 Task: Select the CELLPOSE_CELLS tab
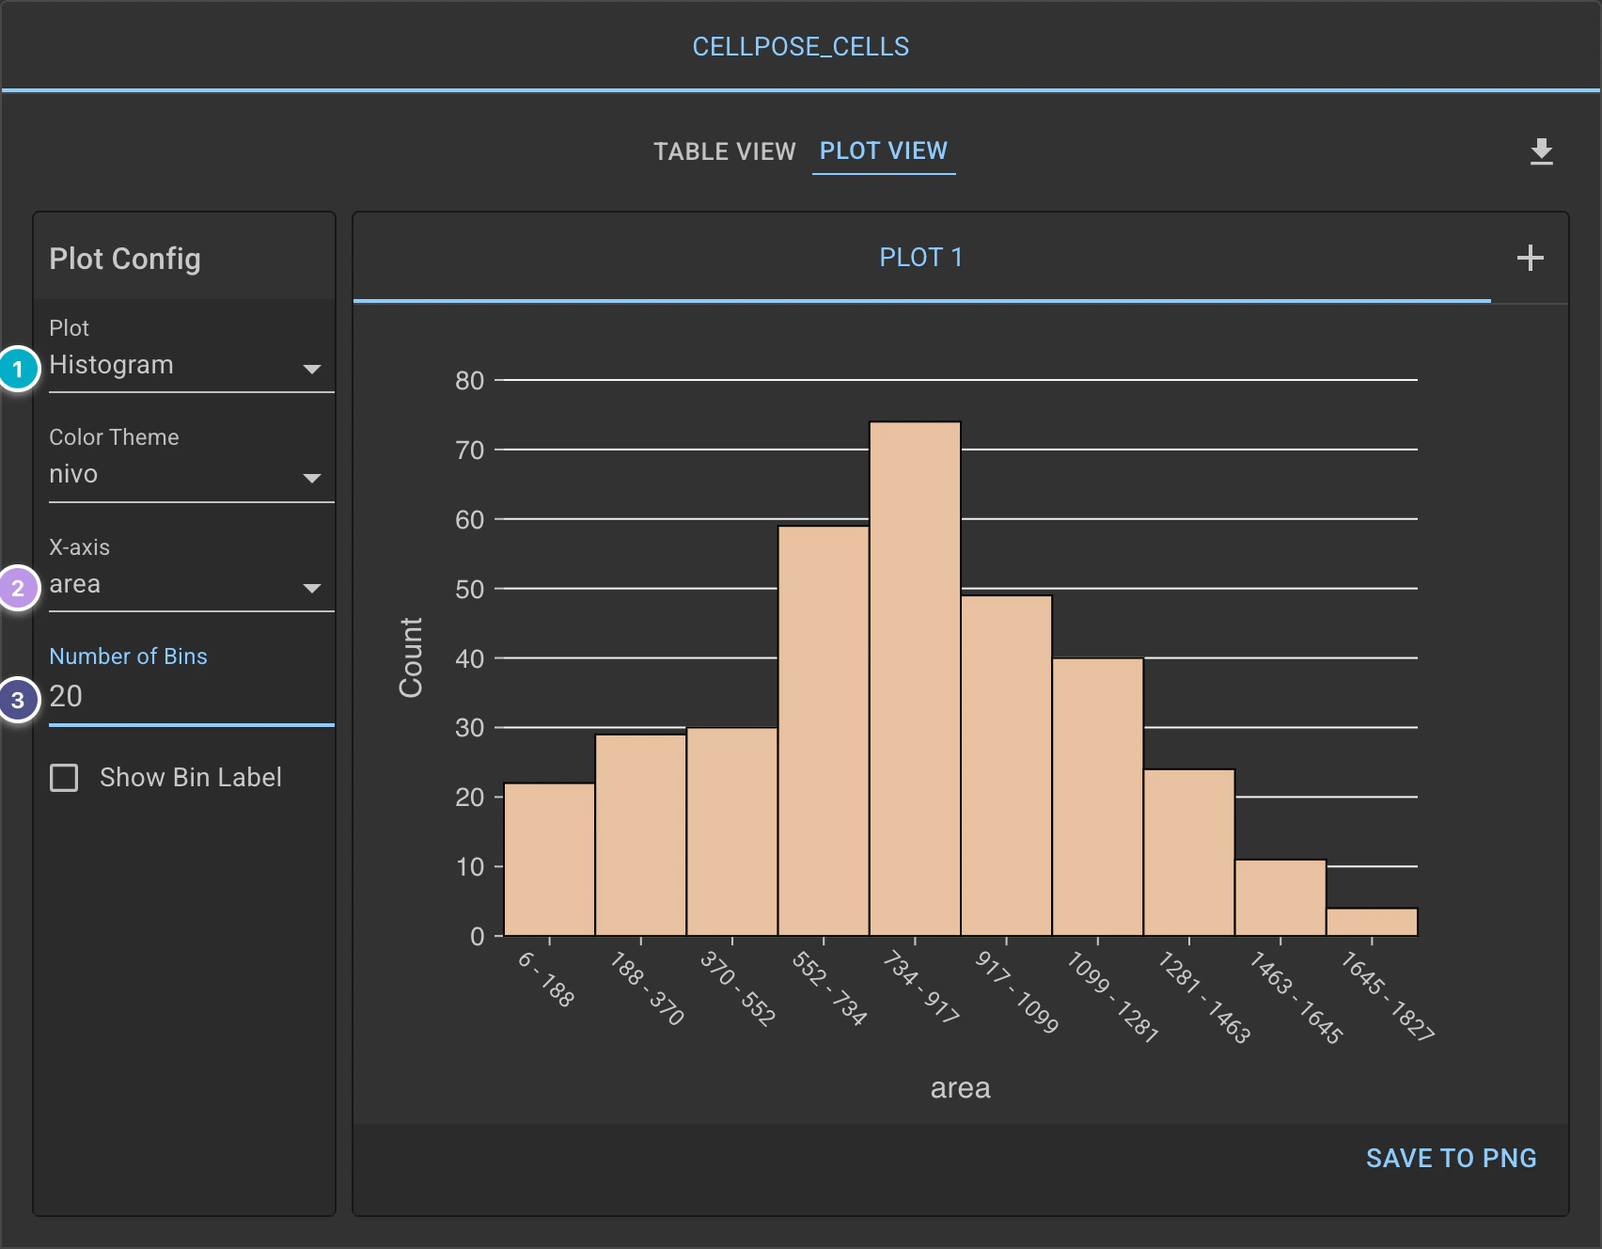[801, 46]
